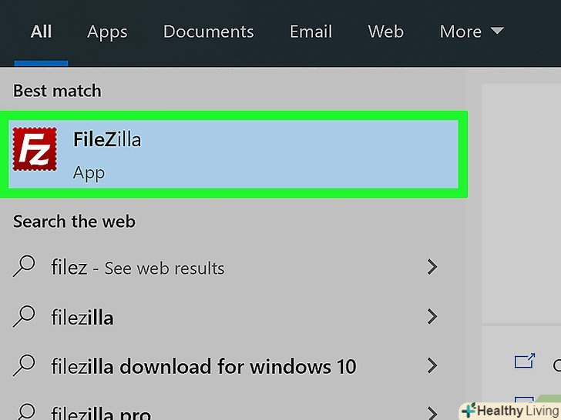
Task: Select the Documents tab
Action: coord(208,32)
